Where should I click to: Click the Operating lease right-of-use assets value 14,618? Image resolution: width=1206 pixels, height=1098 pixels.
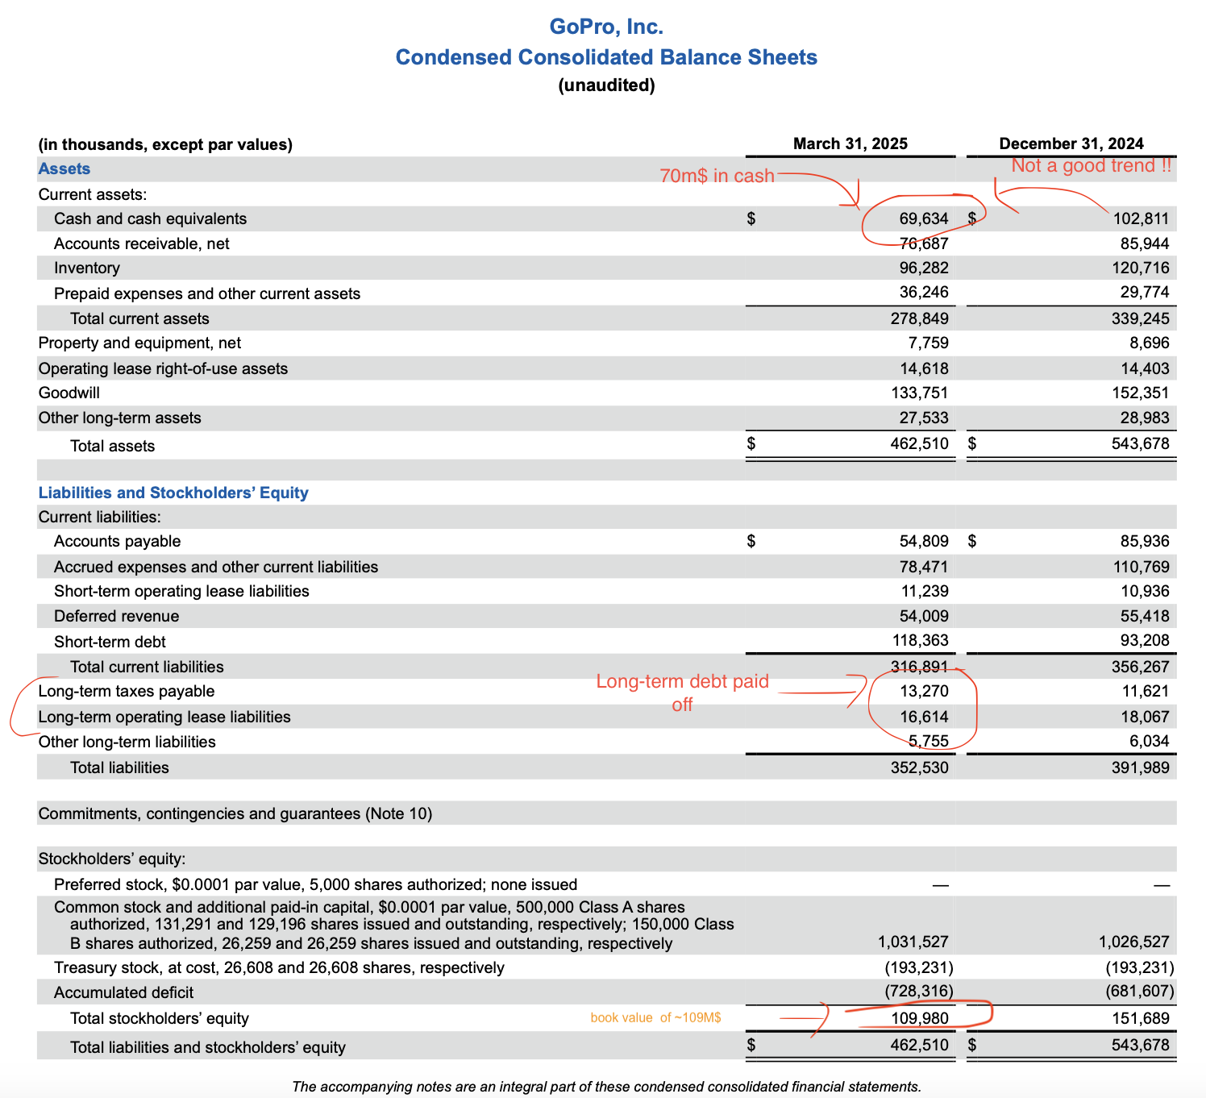pyautogui.click(x=925, y=368)
